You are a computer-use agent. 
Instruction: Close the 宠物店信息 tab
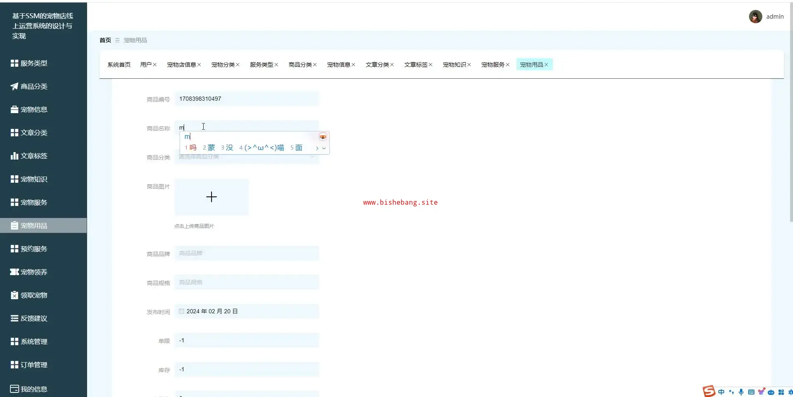[199, 65]
